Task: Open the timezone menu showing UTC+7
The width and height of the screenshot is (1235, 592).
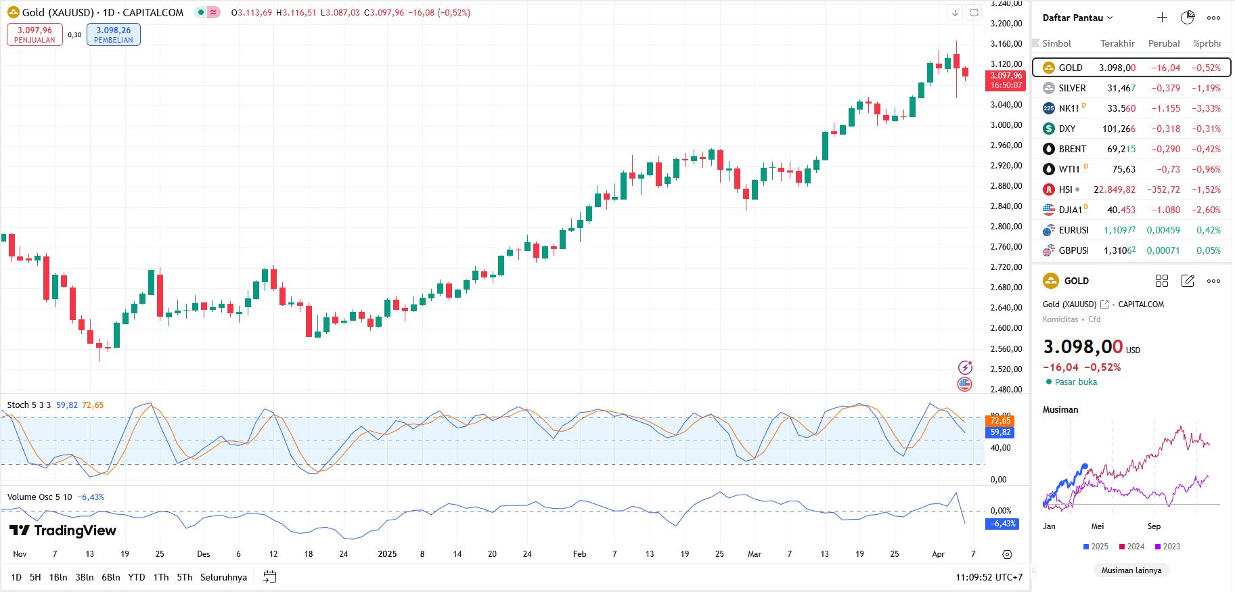Action: pyautogui.click(x=989, y=577)
